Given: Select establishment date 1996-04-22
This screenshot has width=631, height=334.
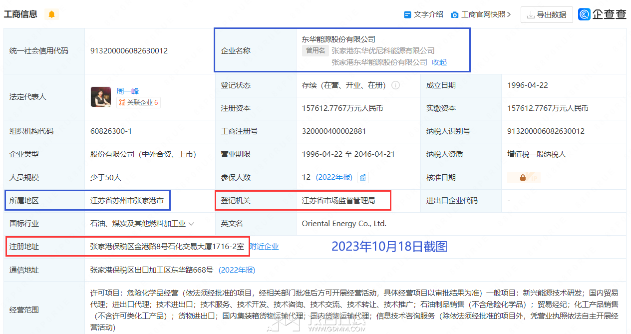Looking at the screenshot, I should 528,85.
